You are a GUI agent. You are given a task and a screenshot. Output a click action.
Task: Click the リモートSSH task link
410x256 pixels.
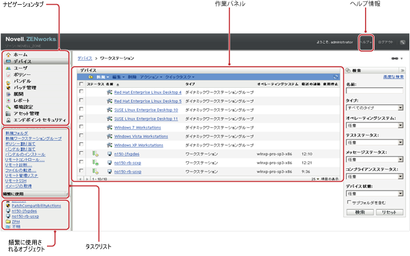click(16, 181)
